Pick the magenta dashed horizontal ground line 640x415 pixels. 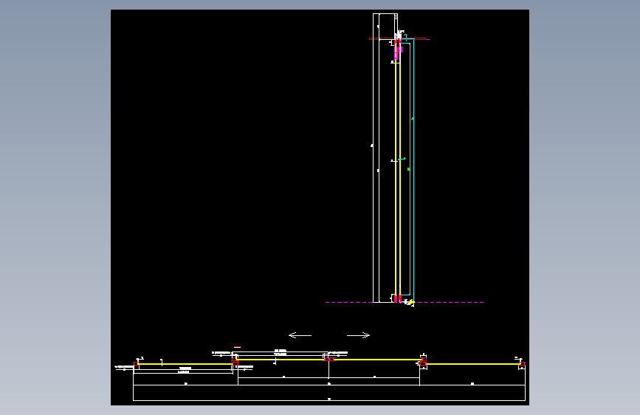coord(405,302)
